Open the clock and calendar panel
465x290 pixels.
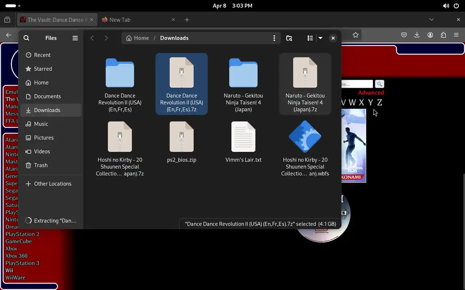(232, 6)
